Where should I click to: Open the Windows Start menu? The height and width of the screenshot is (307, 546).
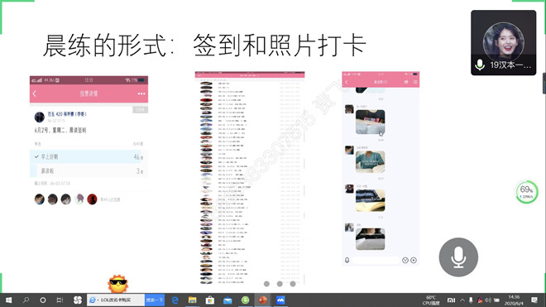[x=9, y=300]
